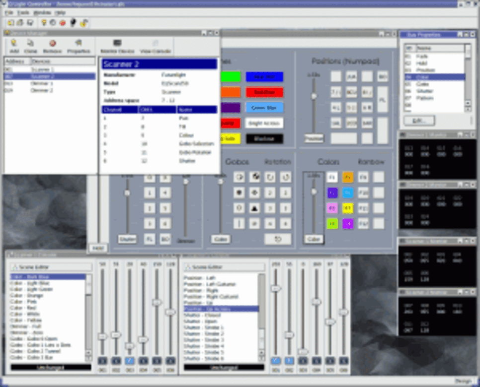Toggle channel 001 in Position scenes console
The image size is (480, 387).
point(275,361)
